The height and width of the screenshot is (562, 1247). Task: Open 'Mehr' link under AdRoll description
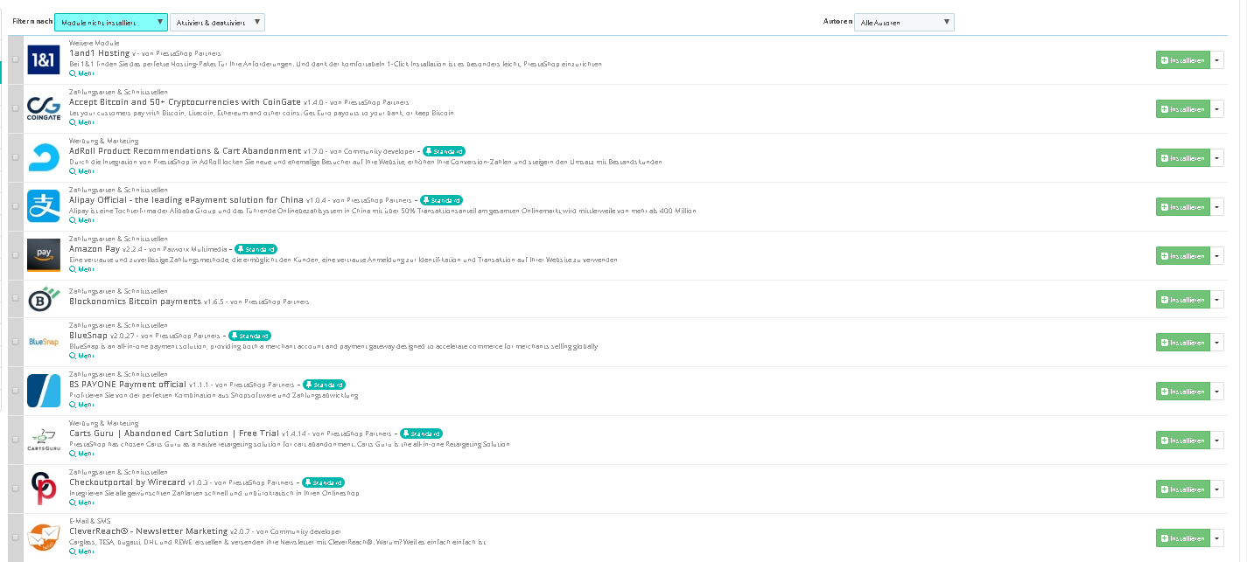[81, 171]
